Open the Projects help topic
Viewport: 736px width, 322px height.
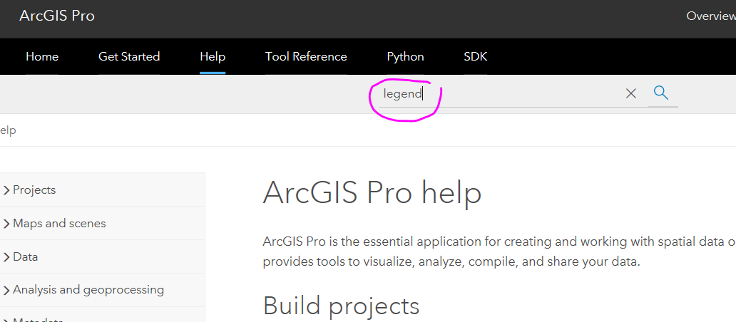[34, 190]
